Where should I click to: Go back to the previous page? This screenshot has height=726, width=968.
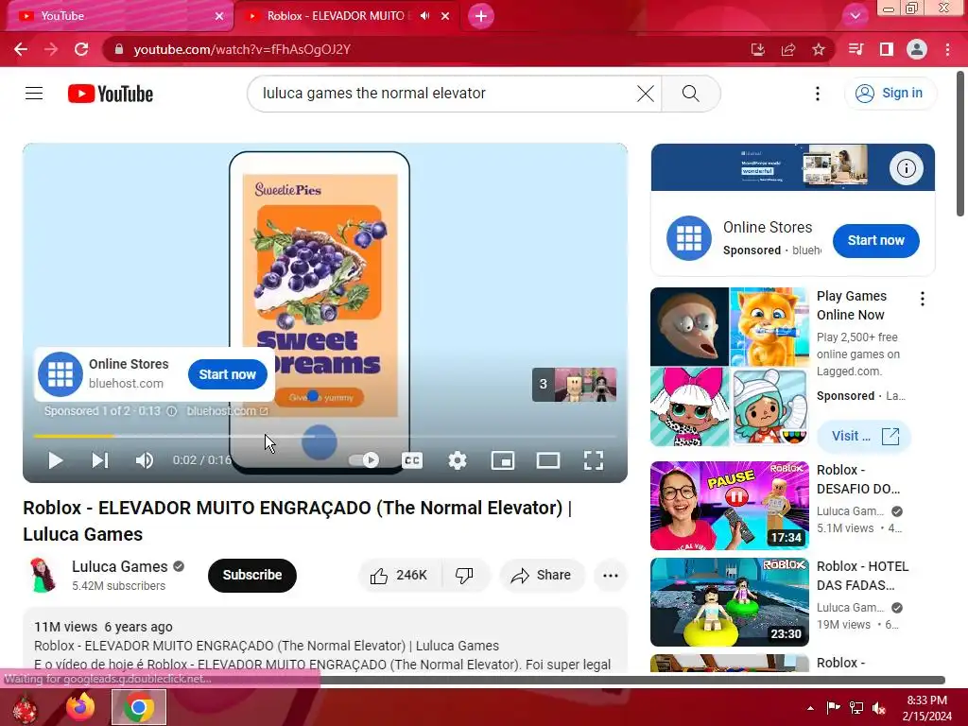21,49
